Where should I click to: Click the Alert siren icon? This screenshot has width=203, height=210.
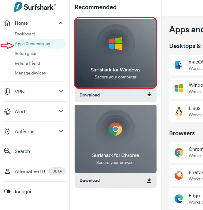click(x=7, y=111)
